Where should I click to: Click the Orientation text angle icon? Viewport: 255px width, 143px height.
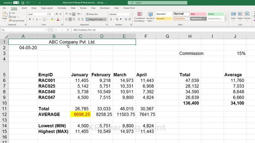tap(79, 14)
